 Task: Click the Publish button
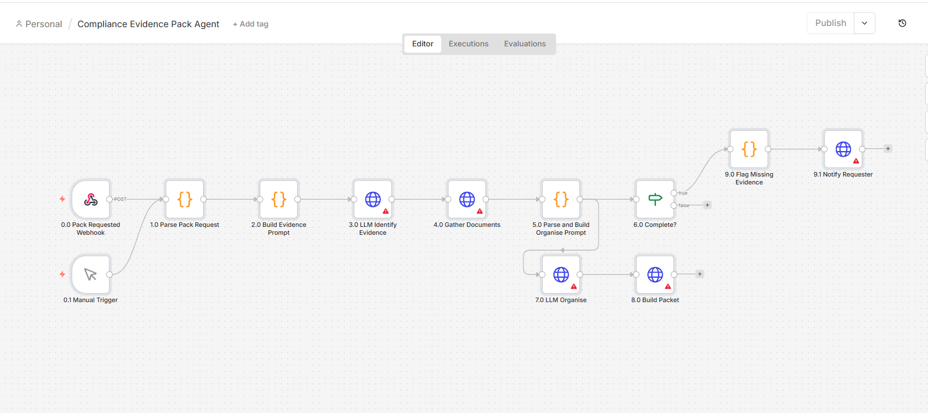click(831, 23)
